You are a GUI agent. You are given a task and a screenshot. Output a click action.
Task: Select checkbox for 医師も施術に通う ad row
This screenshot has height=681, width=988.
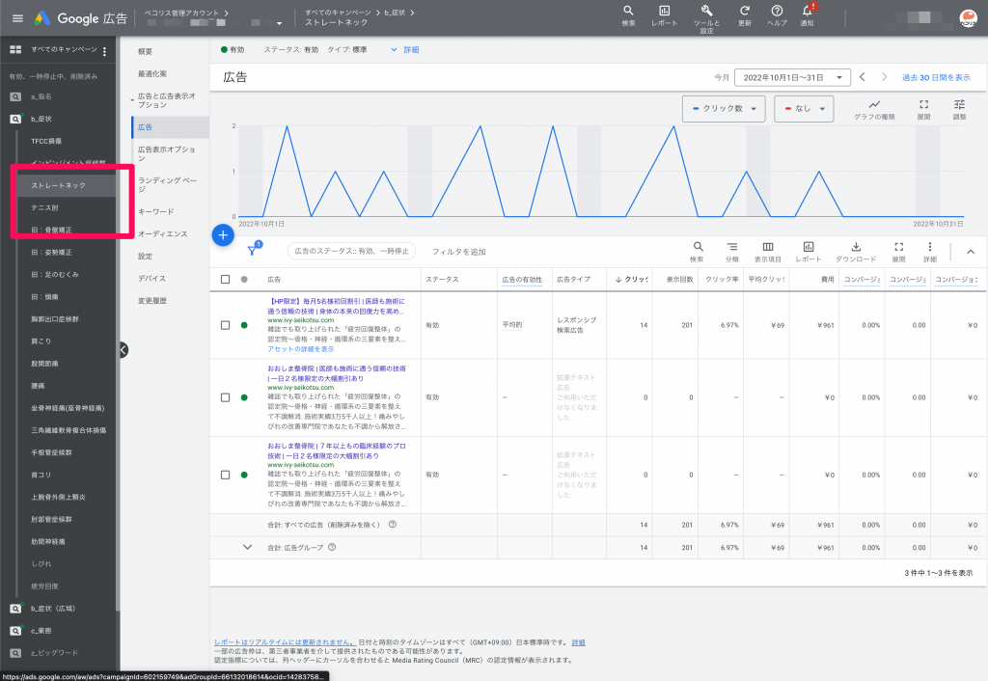[225, 397]
